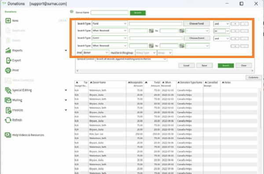Click the Refresh arrows icon

click(8, 120)
